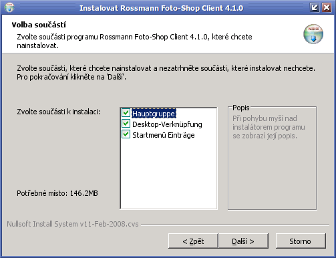Click the 'Volba součástí' heading
The image size is (336, 258).
coord(39,25)
